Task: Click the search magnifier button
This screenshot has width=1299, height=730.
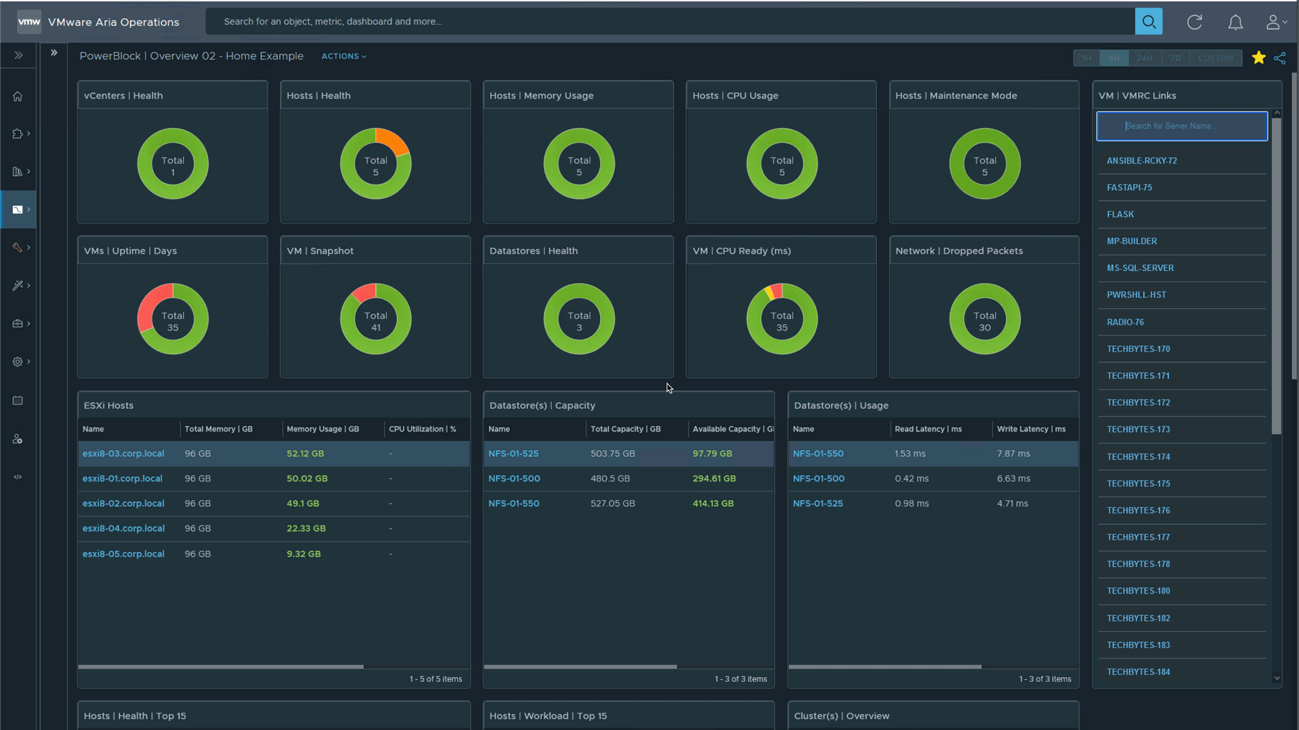Action: pyautogui.click(x=1148, y=22)
